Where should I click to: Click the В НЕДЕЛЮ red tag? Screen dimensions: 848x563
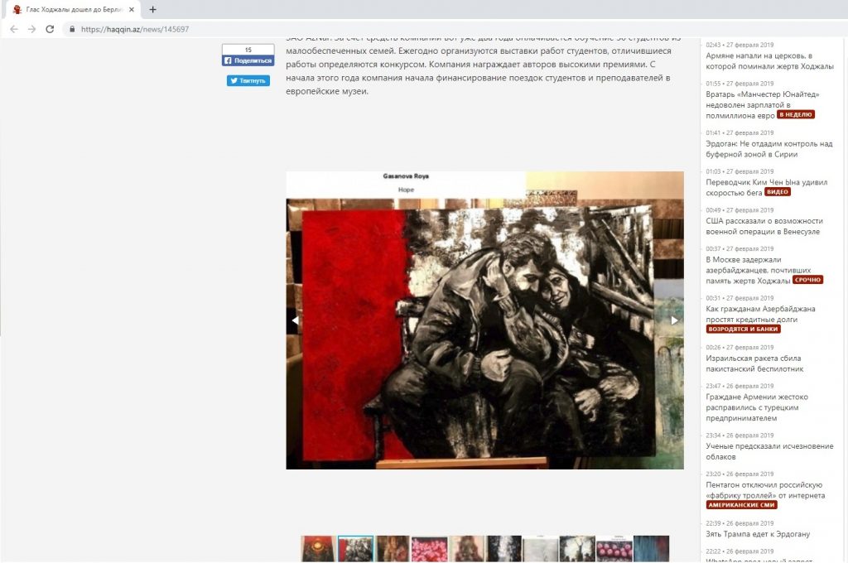(x=796, y=114)
